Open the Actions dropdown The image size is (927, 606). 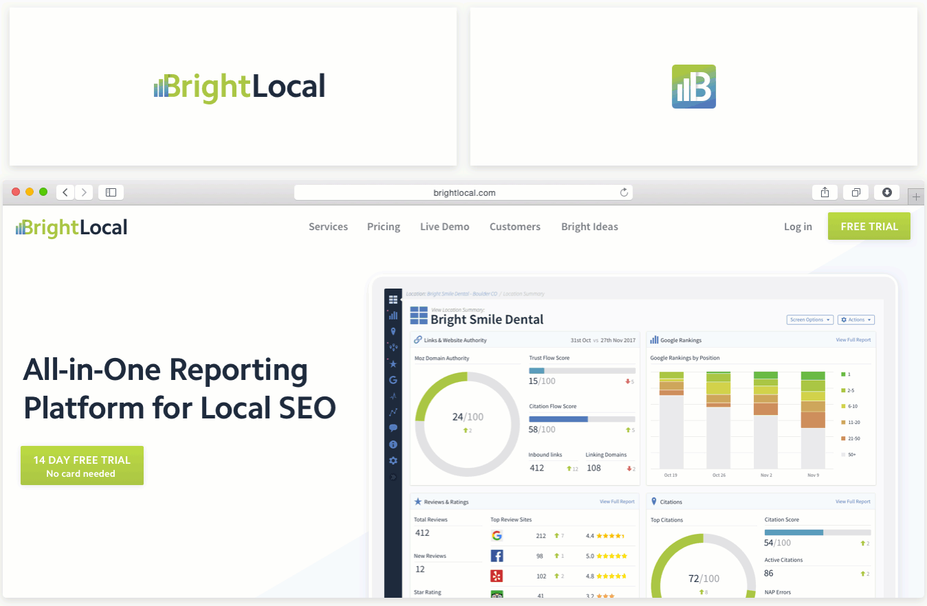pyautogui.click(x=856, y=319)
